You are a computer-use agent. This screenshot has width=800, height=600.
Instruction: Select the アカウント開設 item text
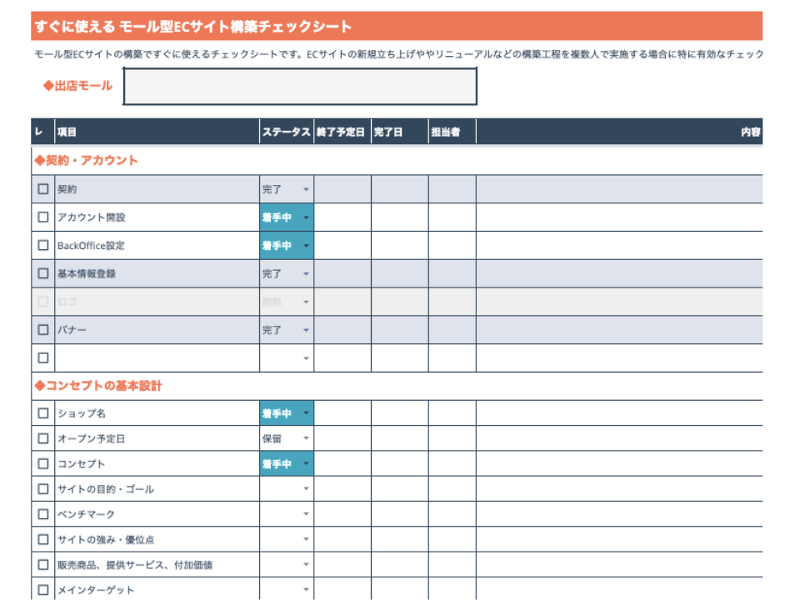click(92, 217)
